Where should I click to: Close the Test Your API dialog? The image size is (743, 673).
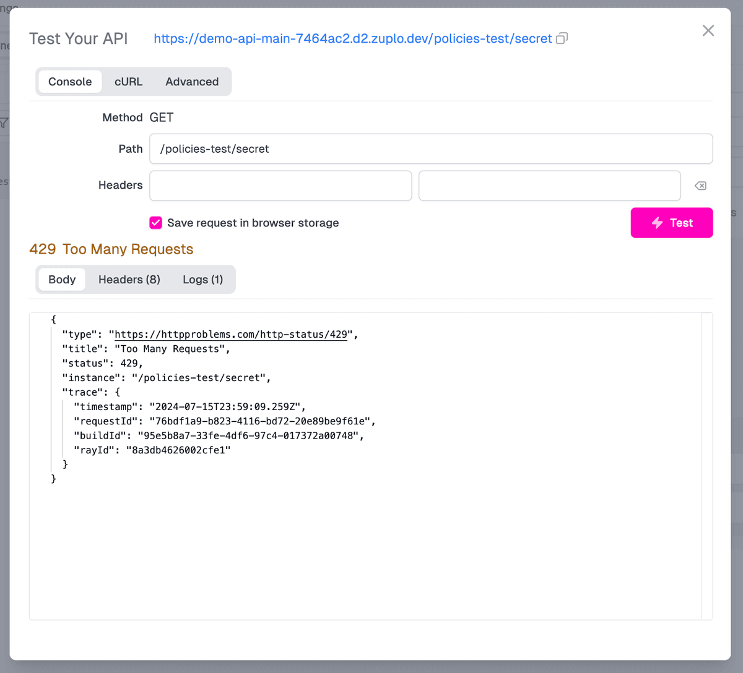[708, 31]
